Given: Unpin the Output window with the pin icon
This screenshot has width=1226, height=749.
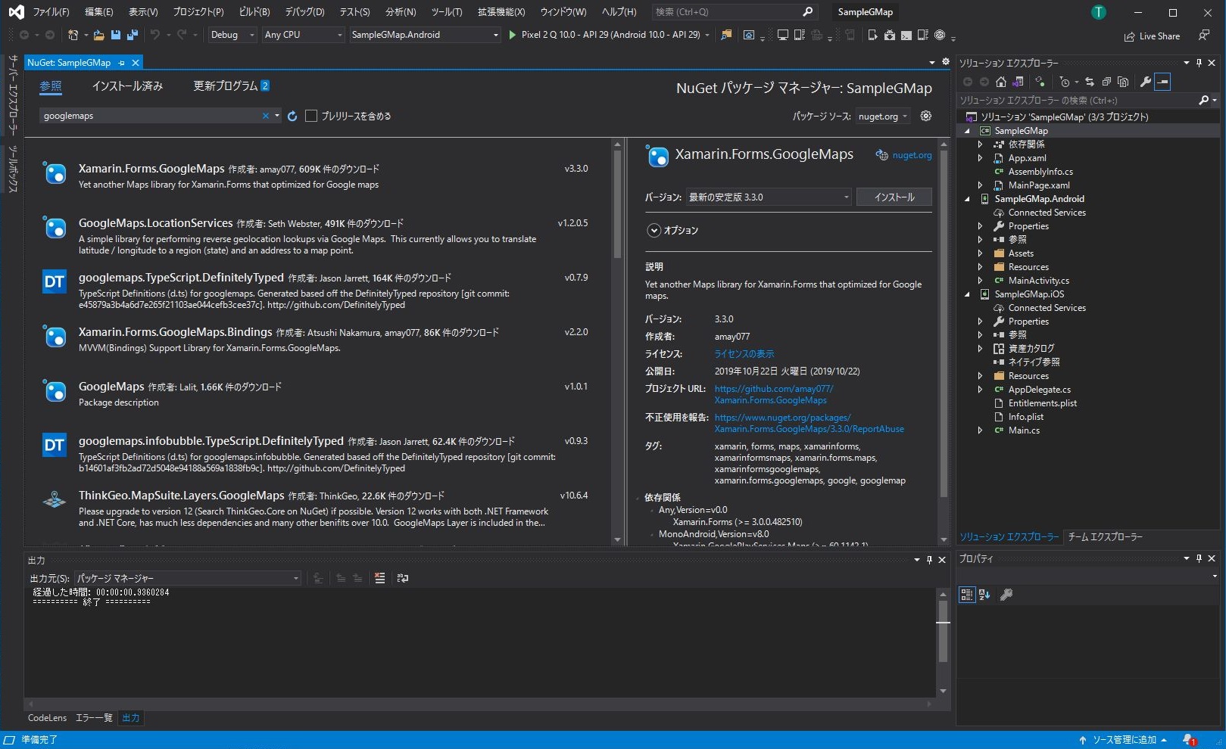Looking at the screenshot, I should pos(929,560).
